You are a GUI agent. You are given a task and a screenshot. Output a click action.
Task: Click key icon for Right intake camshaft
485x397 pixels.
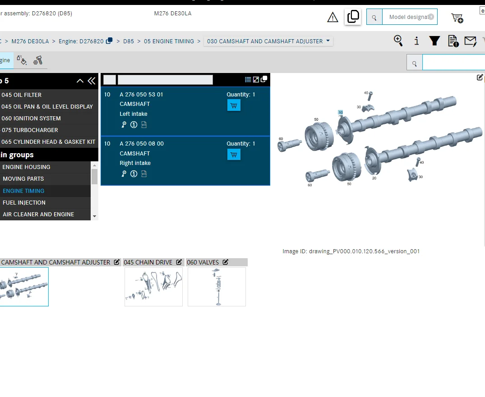124,173
